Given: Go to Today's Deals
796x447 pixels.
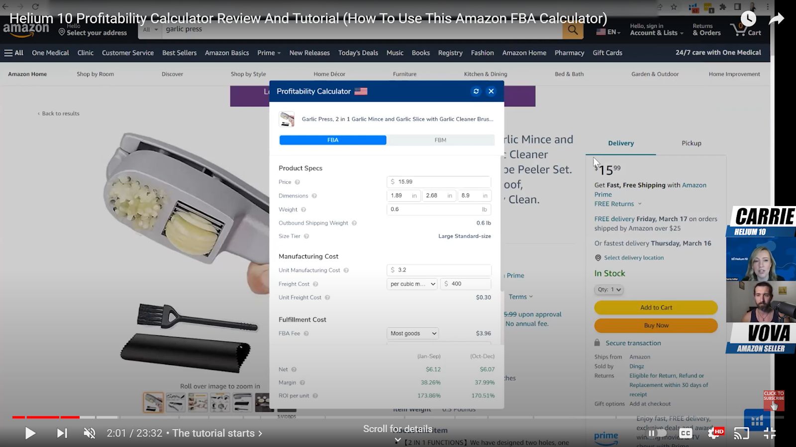Looking at the screenshot, I should (358, 53).
